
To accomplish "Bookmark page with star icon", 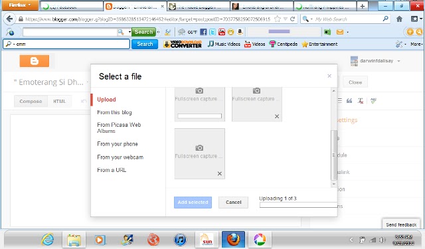I will 278,19.
